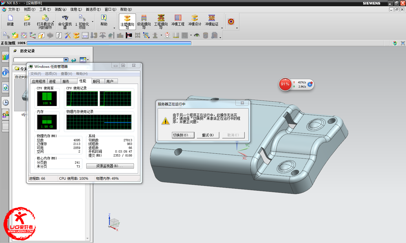Viewport: 406px width, 243px height.
Task: Open the NX 视图(V) menu
Action: pyautogui.click(x=30, y=9)
